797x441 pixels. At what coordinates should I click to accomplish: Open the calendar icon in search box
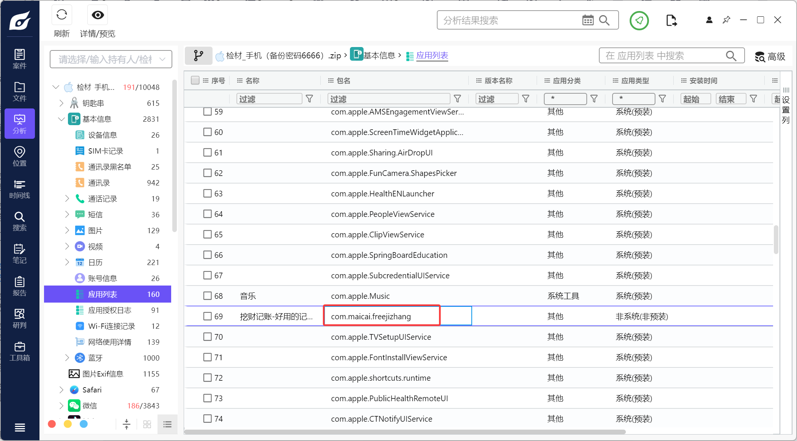click(588, 20)
